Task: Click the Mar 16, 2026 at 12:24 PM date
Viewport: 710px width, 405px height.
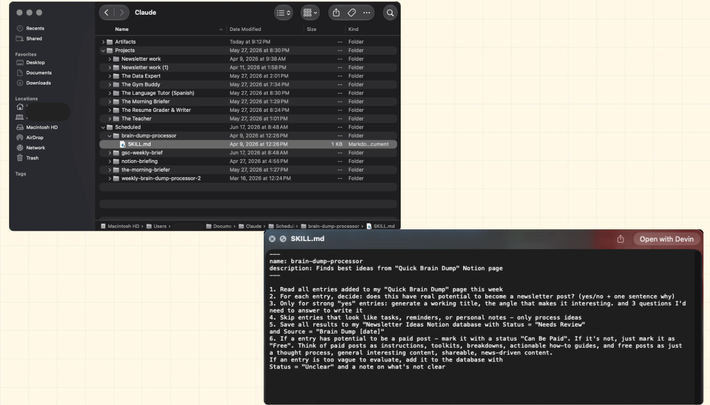Action: [x=260, y=178]
